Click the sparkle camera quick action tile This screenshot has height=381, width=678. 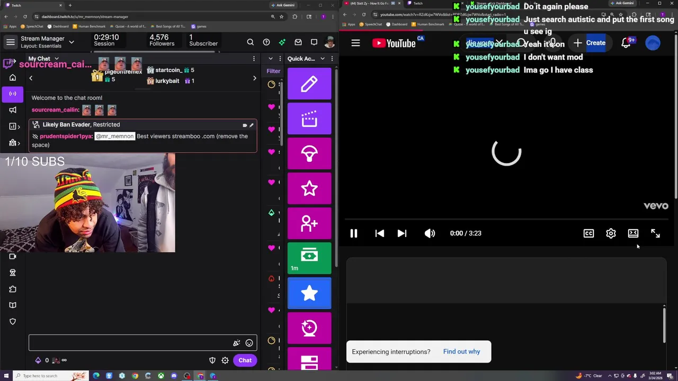[309, 328]
